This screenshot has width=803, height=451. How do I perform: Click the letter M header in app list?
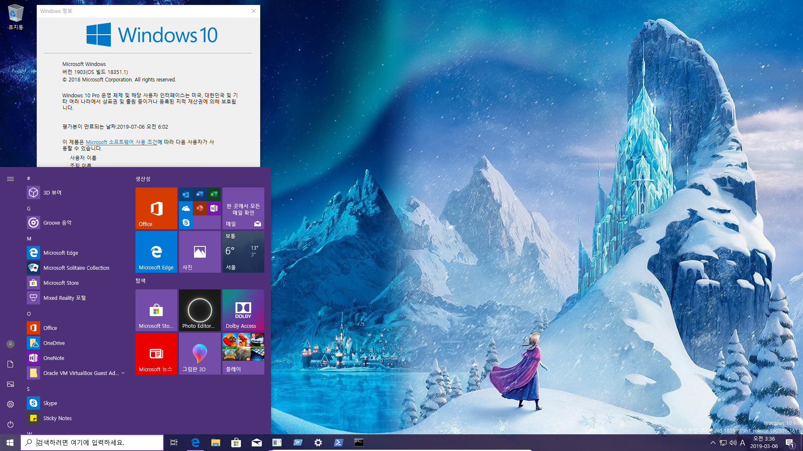(x=29, y=239)
